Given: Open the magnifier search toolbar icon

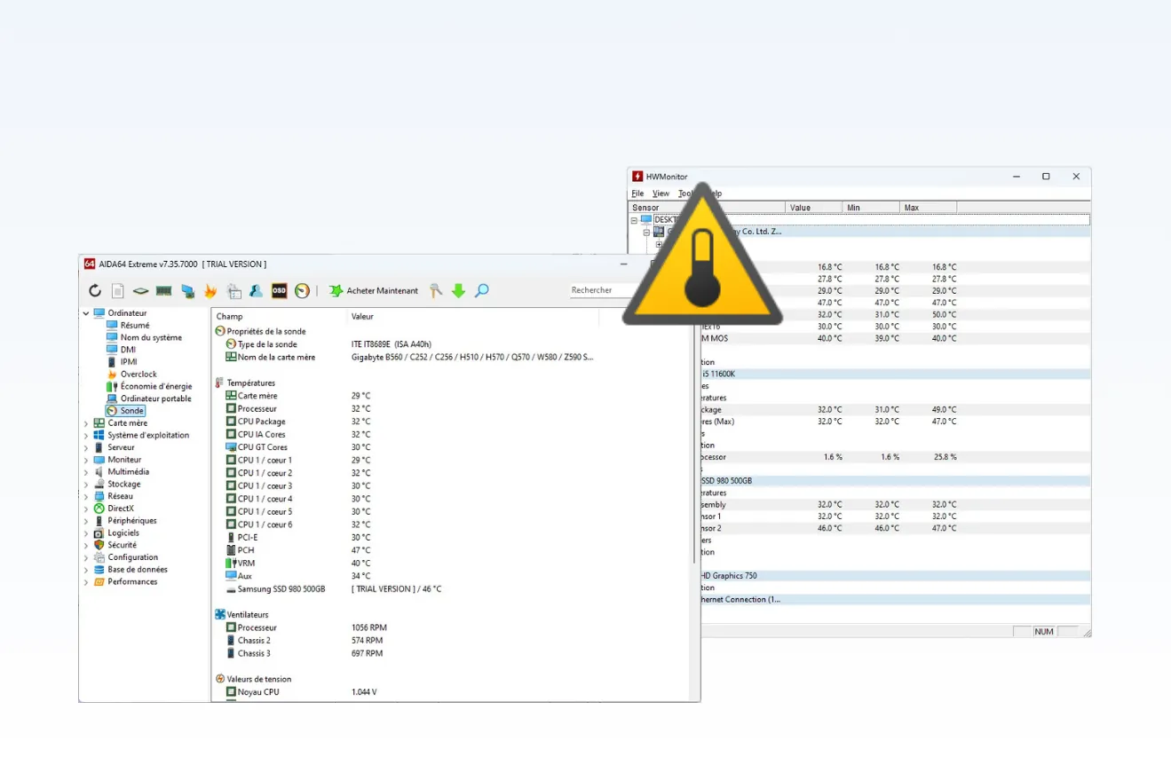Looking at the screenshot, I should pyautogui.click(x=481, y=290).
